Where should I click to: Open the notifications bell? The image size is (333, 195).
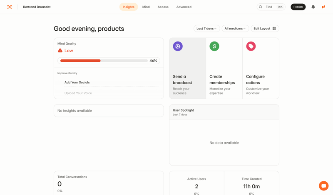(x=313, y=7)
